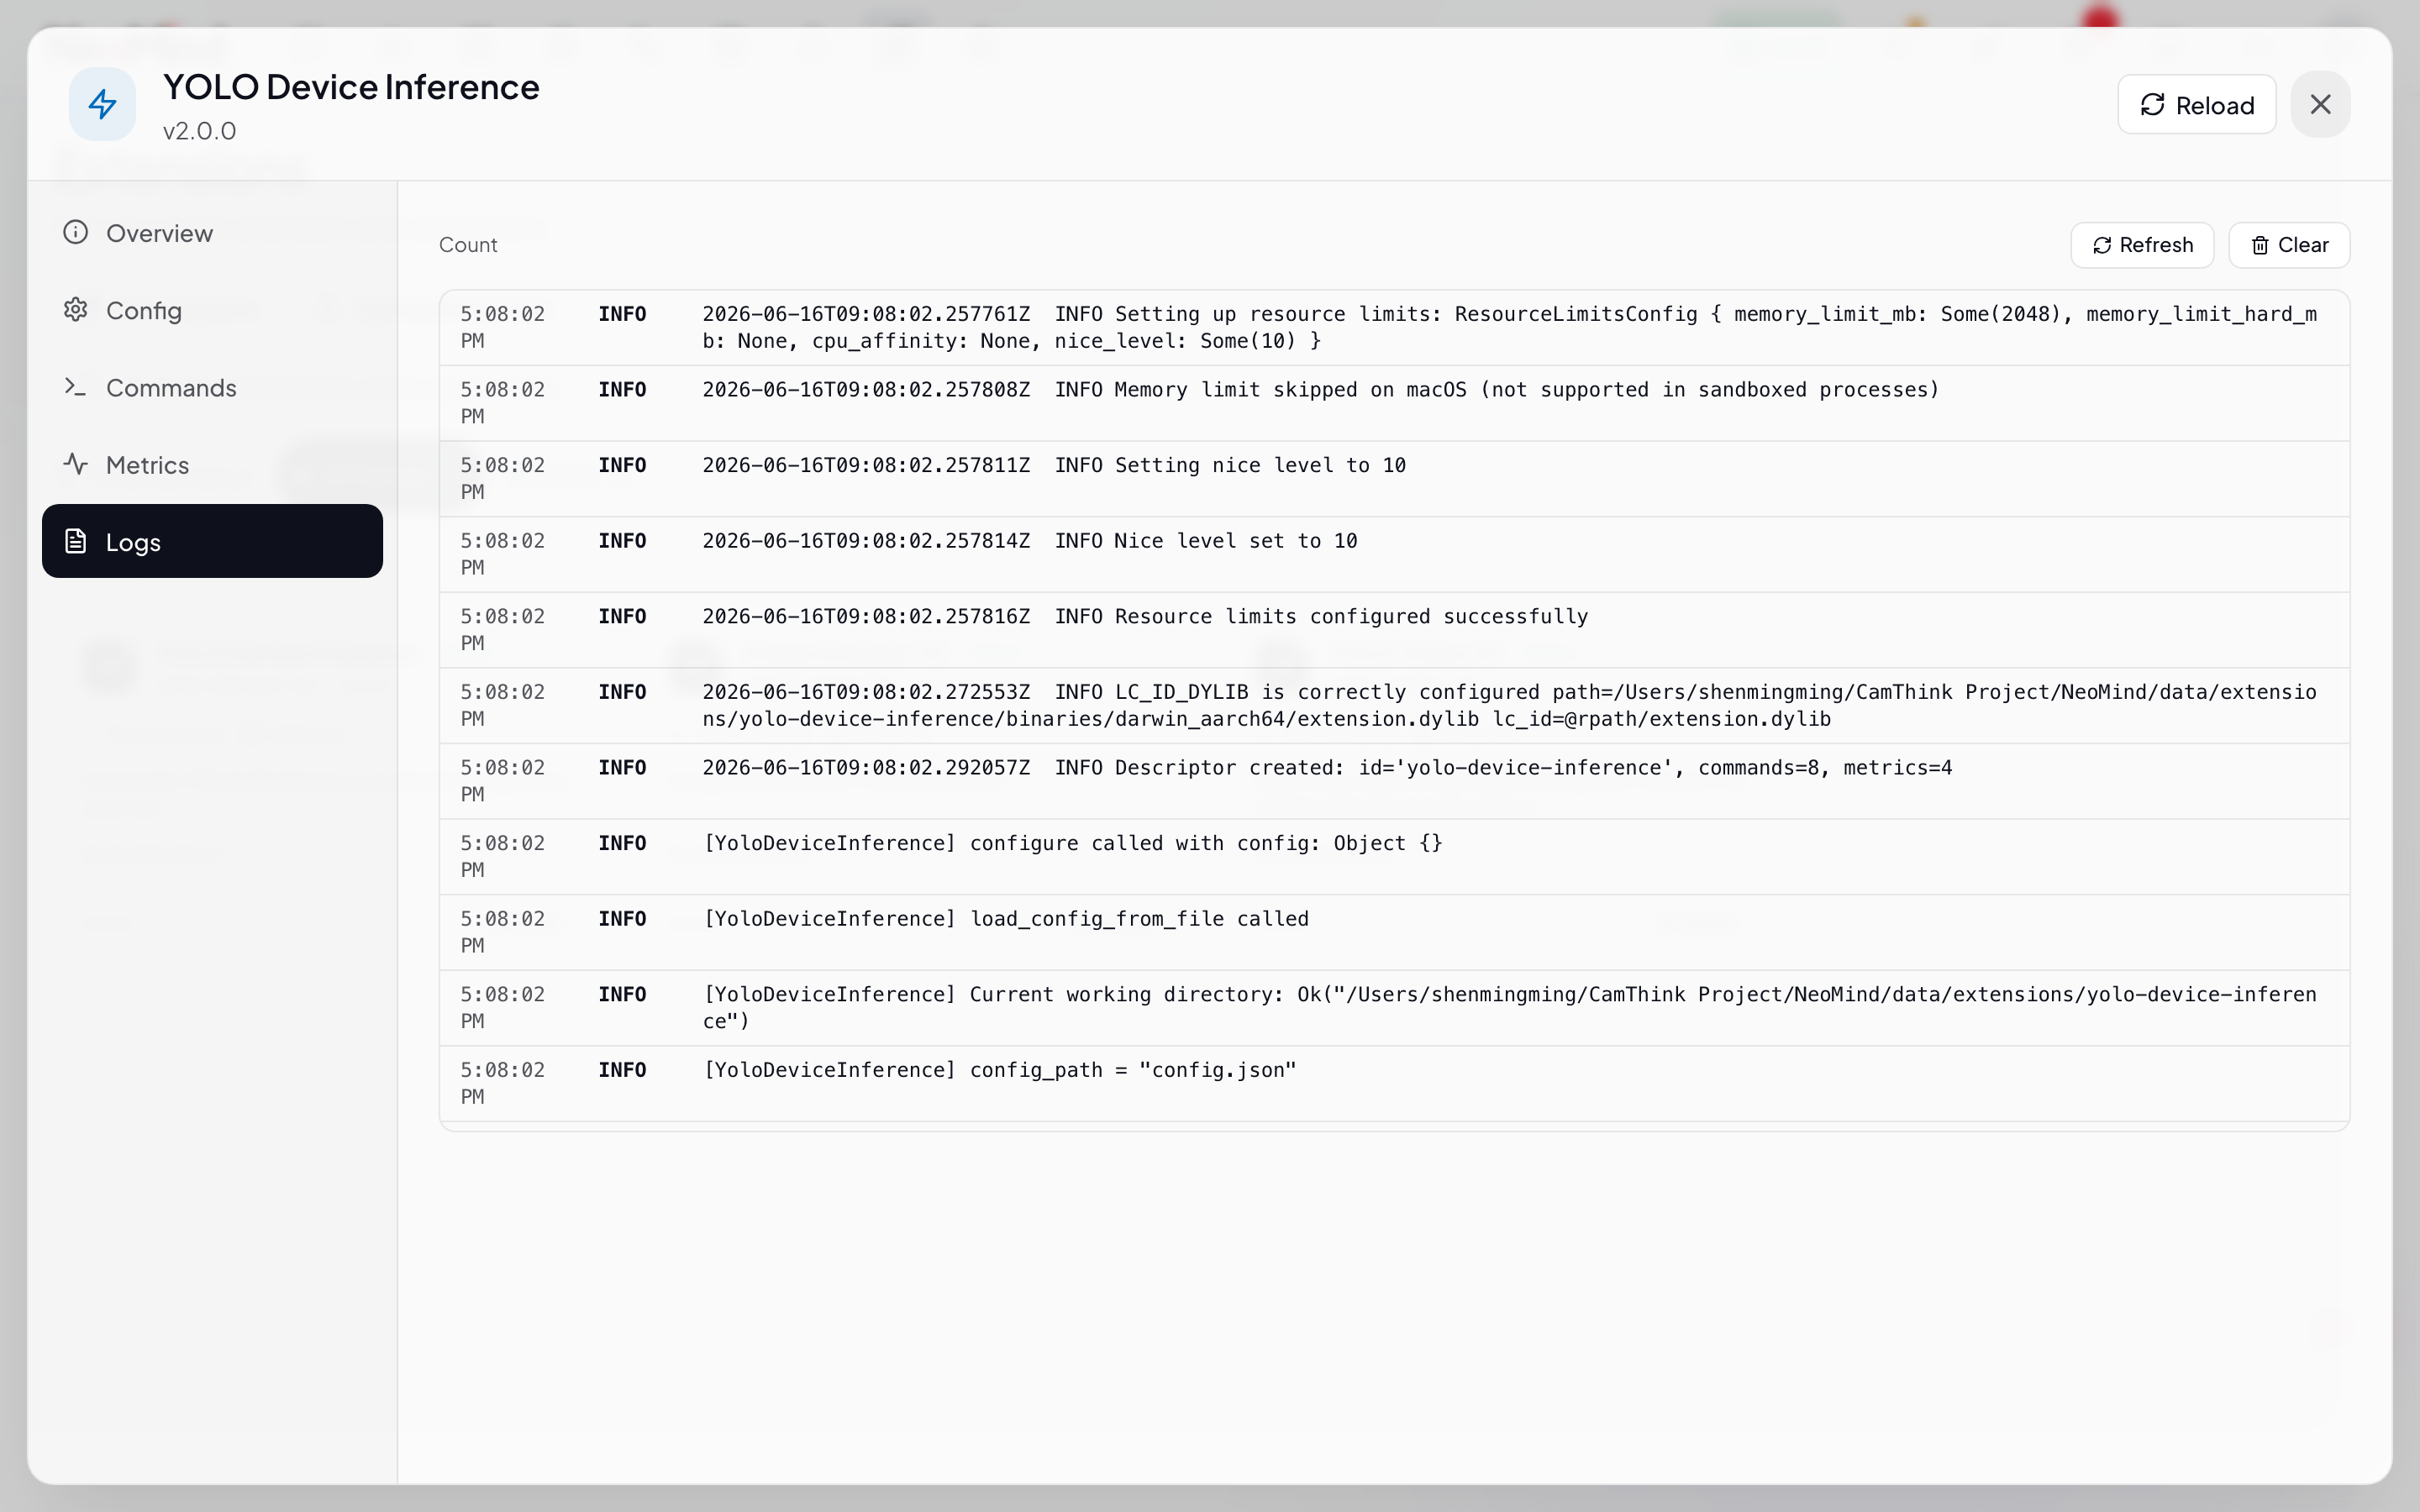
Task: Click the Overview info circle icon
Action: point(76,232)
